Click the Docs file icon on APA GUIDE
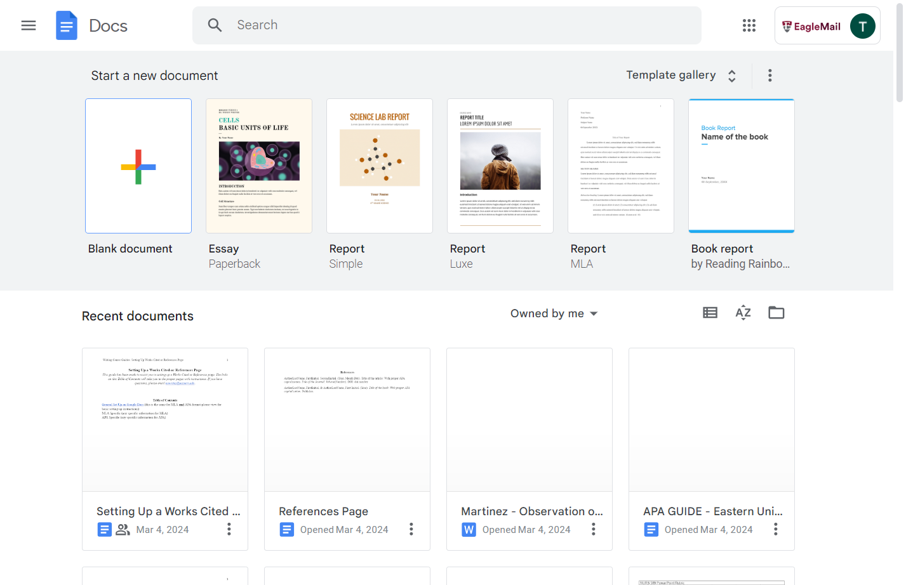 point(651,529)
